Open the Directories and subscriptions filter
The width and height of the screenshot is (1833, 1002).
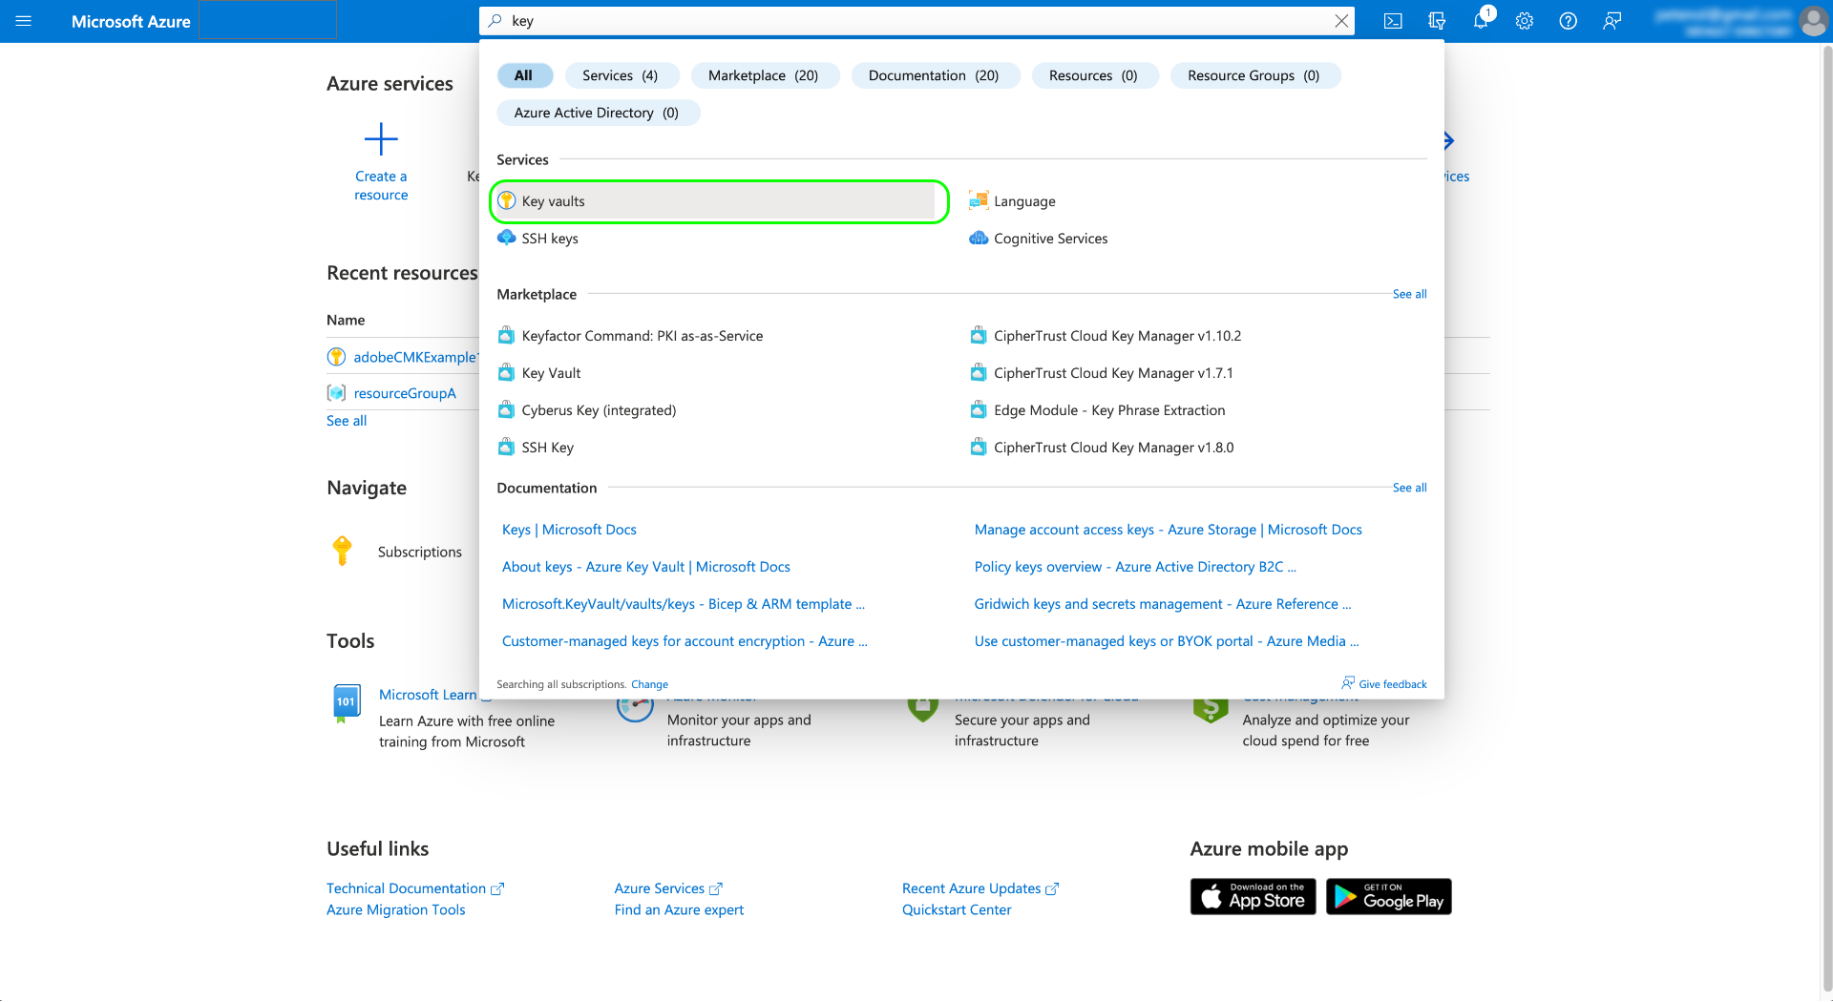point(1437,21)
